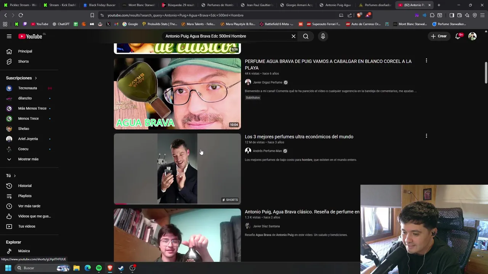Screen dimensions: 488x274
Task: Reload the page with browser refresh
Action: point(21,15)
